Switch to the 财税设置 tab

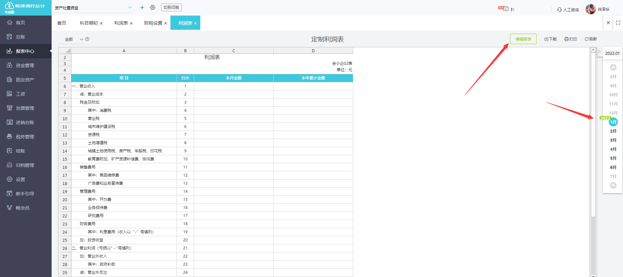(153, 23)
